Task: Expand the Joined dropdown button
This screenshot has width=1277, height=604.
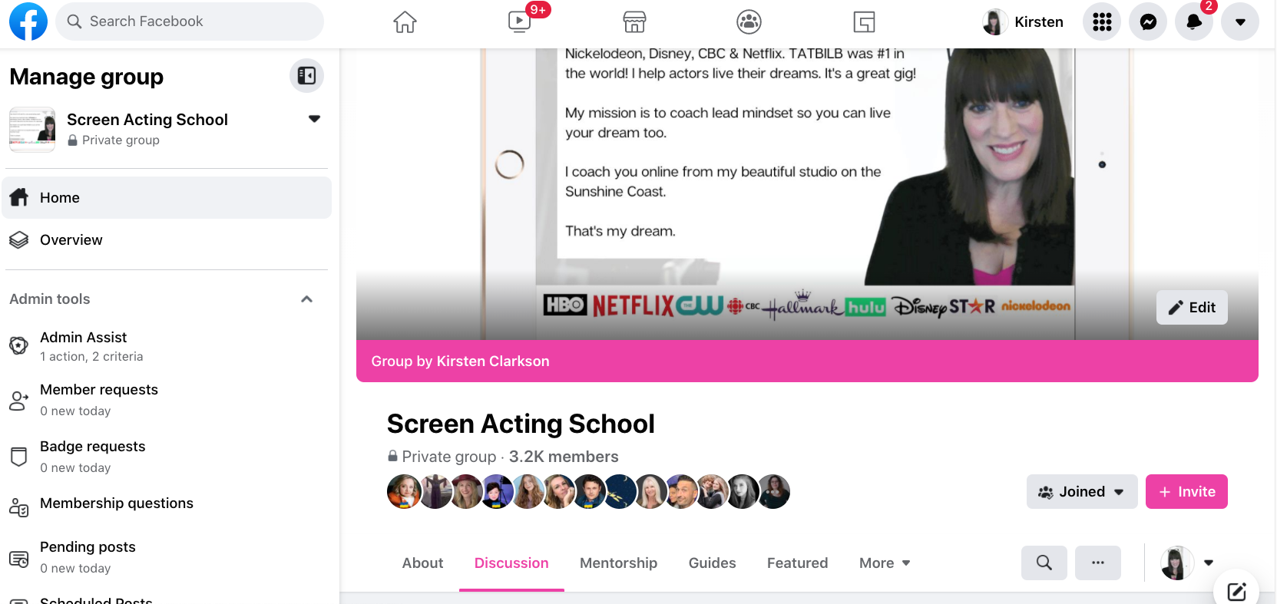Action: [1082, 491]
